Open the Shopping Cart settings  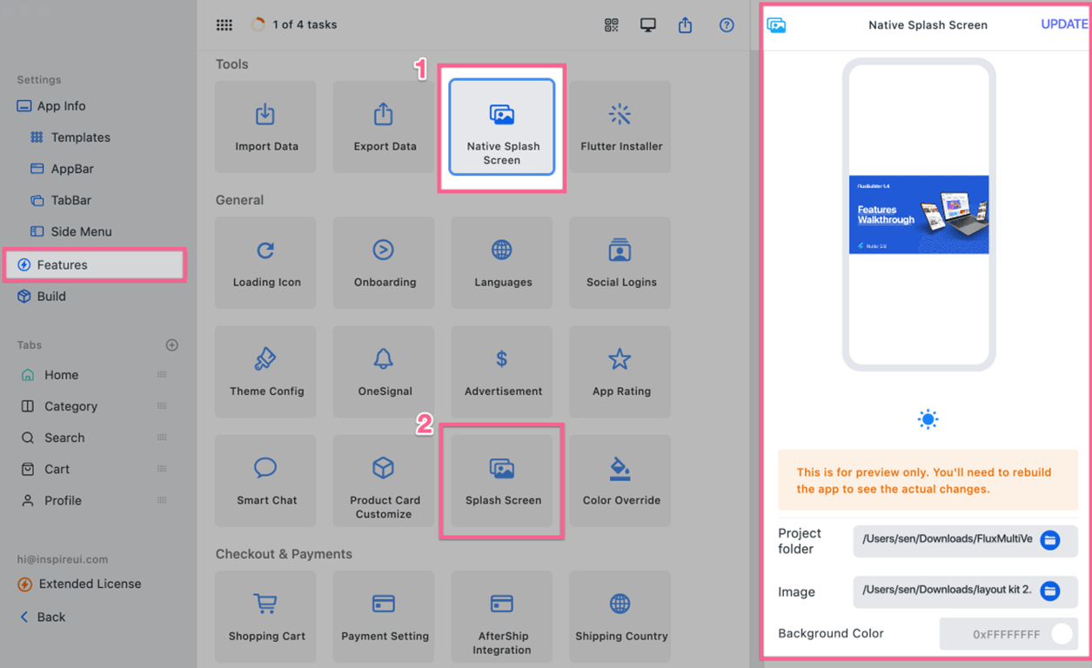pyautogui.click(x=265, y=617)
